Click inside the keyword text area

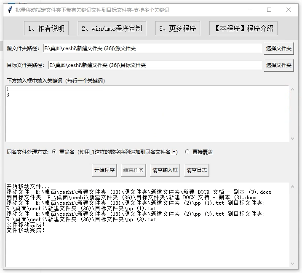point(147,114)
